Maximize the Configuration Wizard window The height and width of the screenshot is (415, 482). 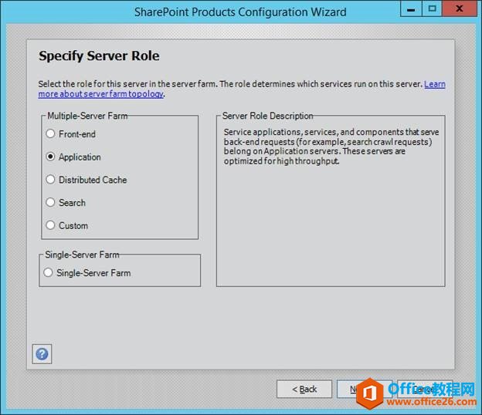[x=432, y=8]
